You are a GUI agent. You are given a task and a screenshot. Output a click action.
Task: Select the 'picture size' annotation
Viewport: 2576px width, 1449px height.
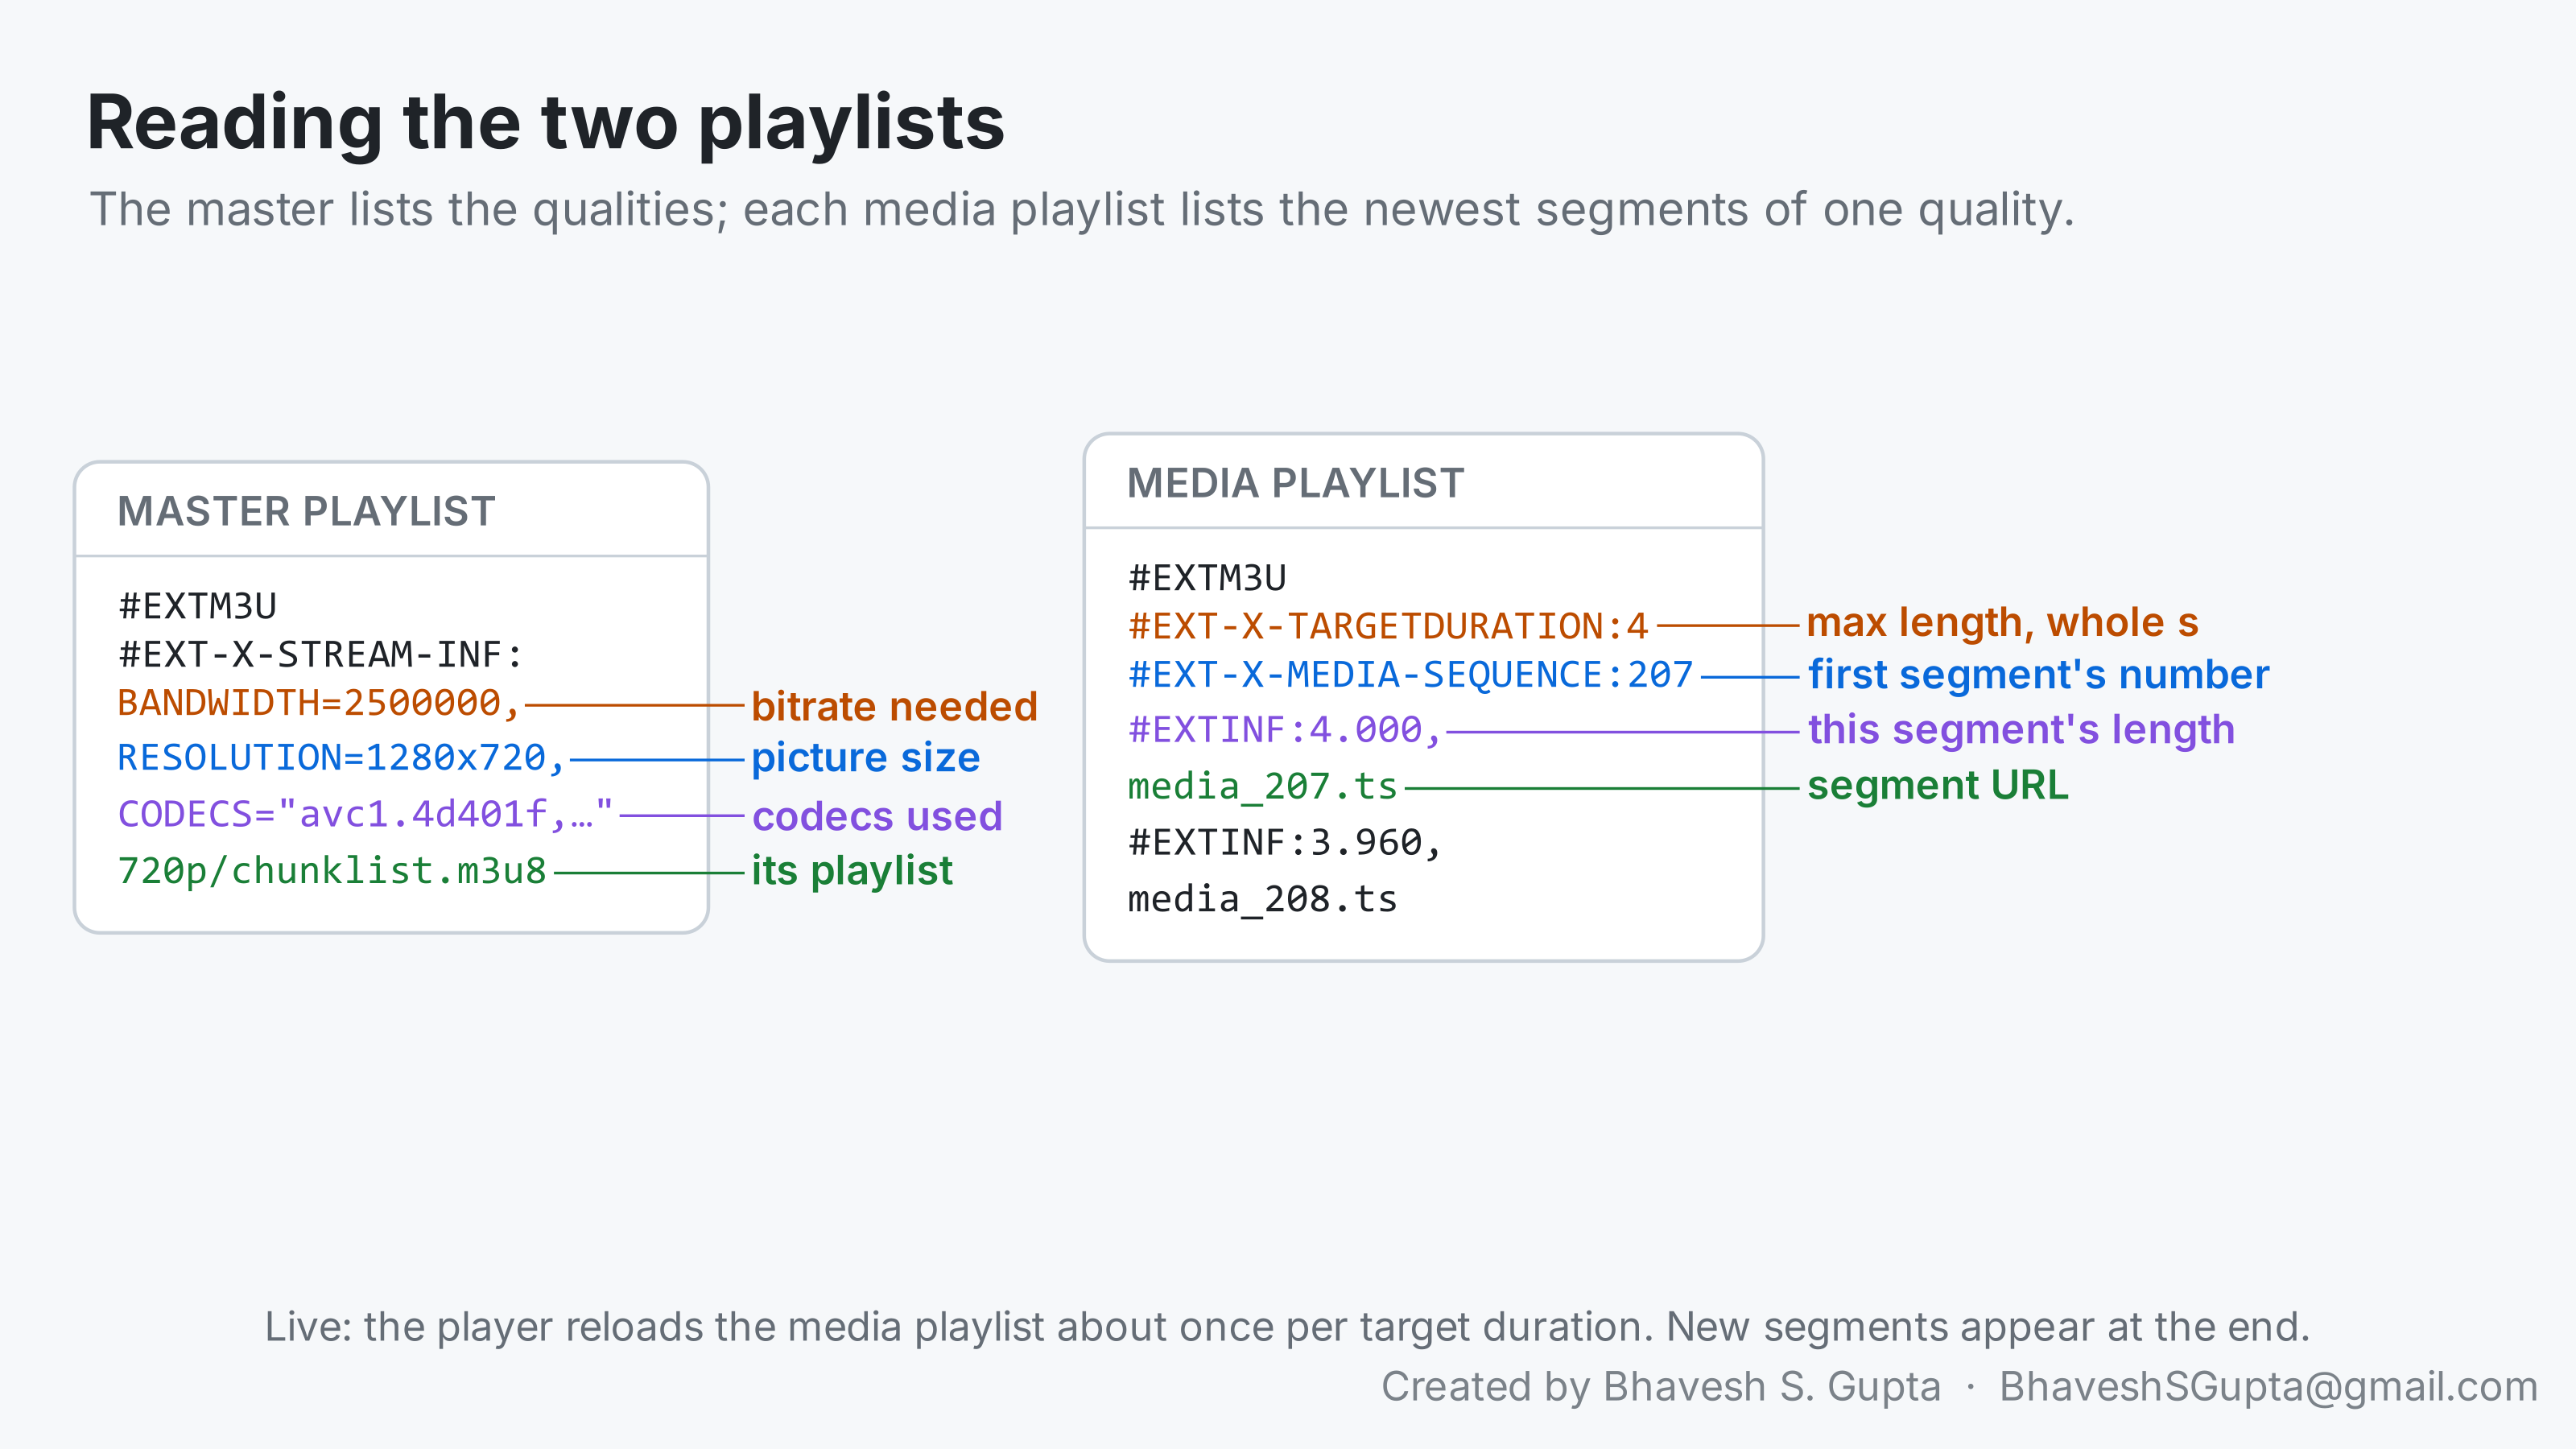click(865, 758)
